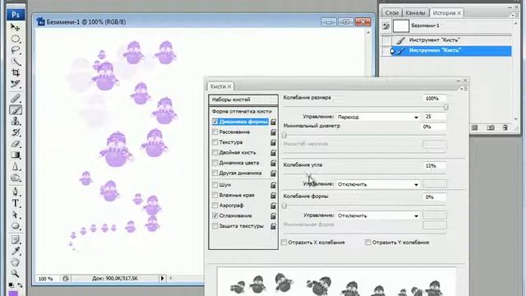Click lock icon beside Рассеивание

point(273,132)
